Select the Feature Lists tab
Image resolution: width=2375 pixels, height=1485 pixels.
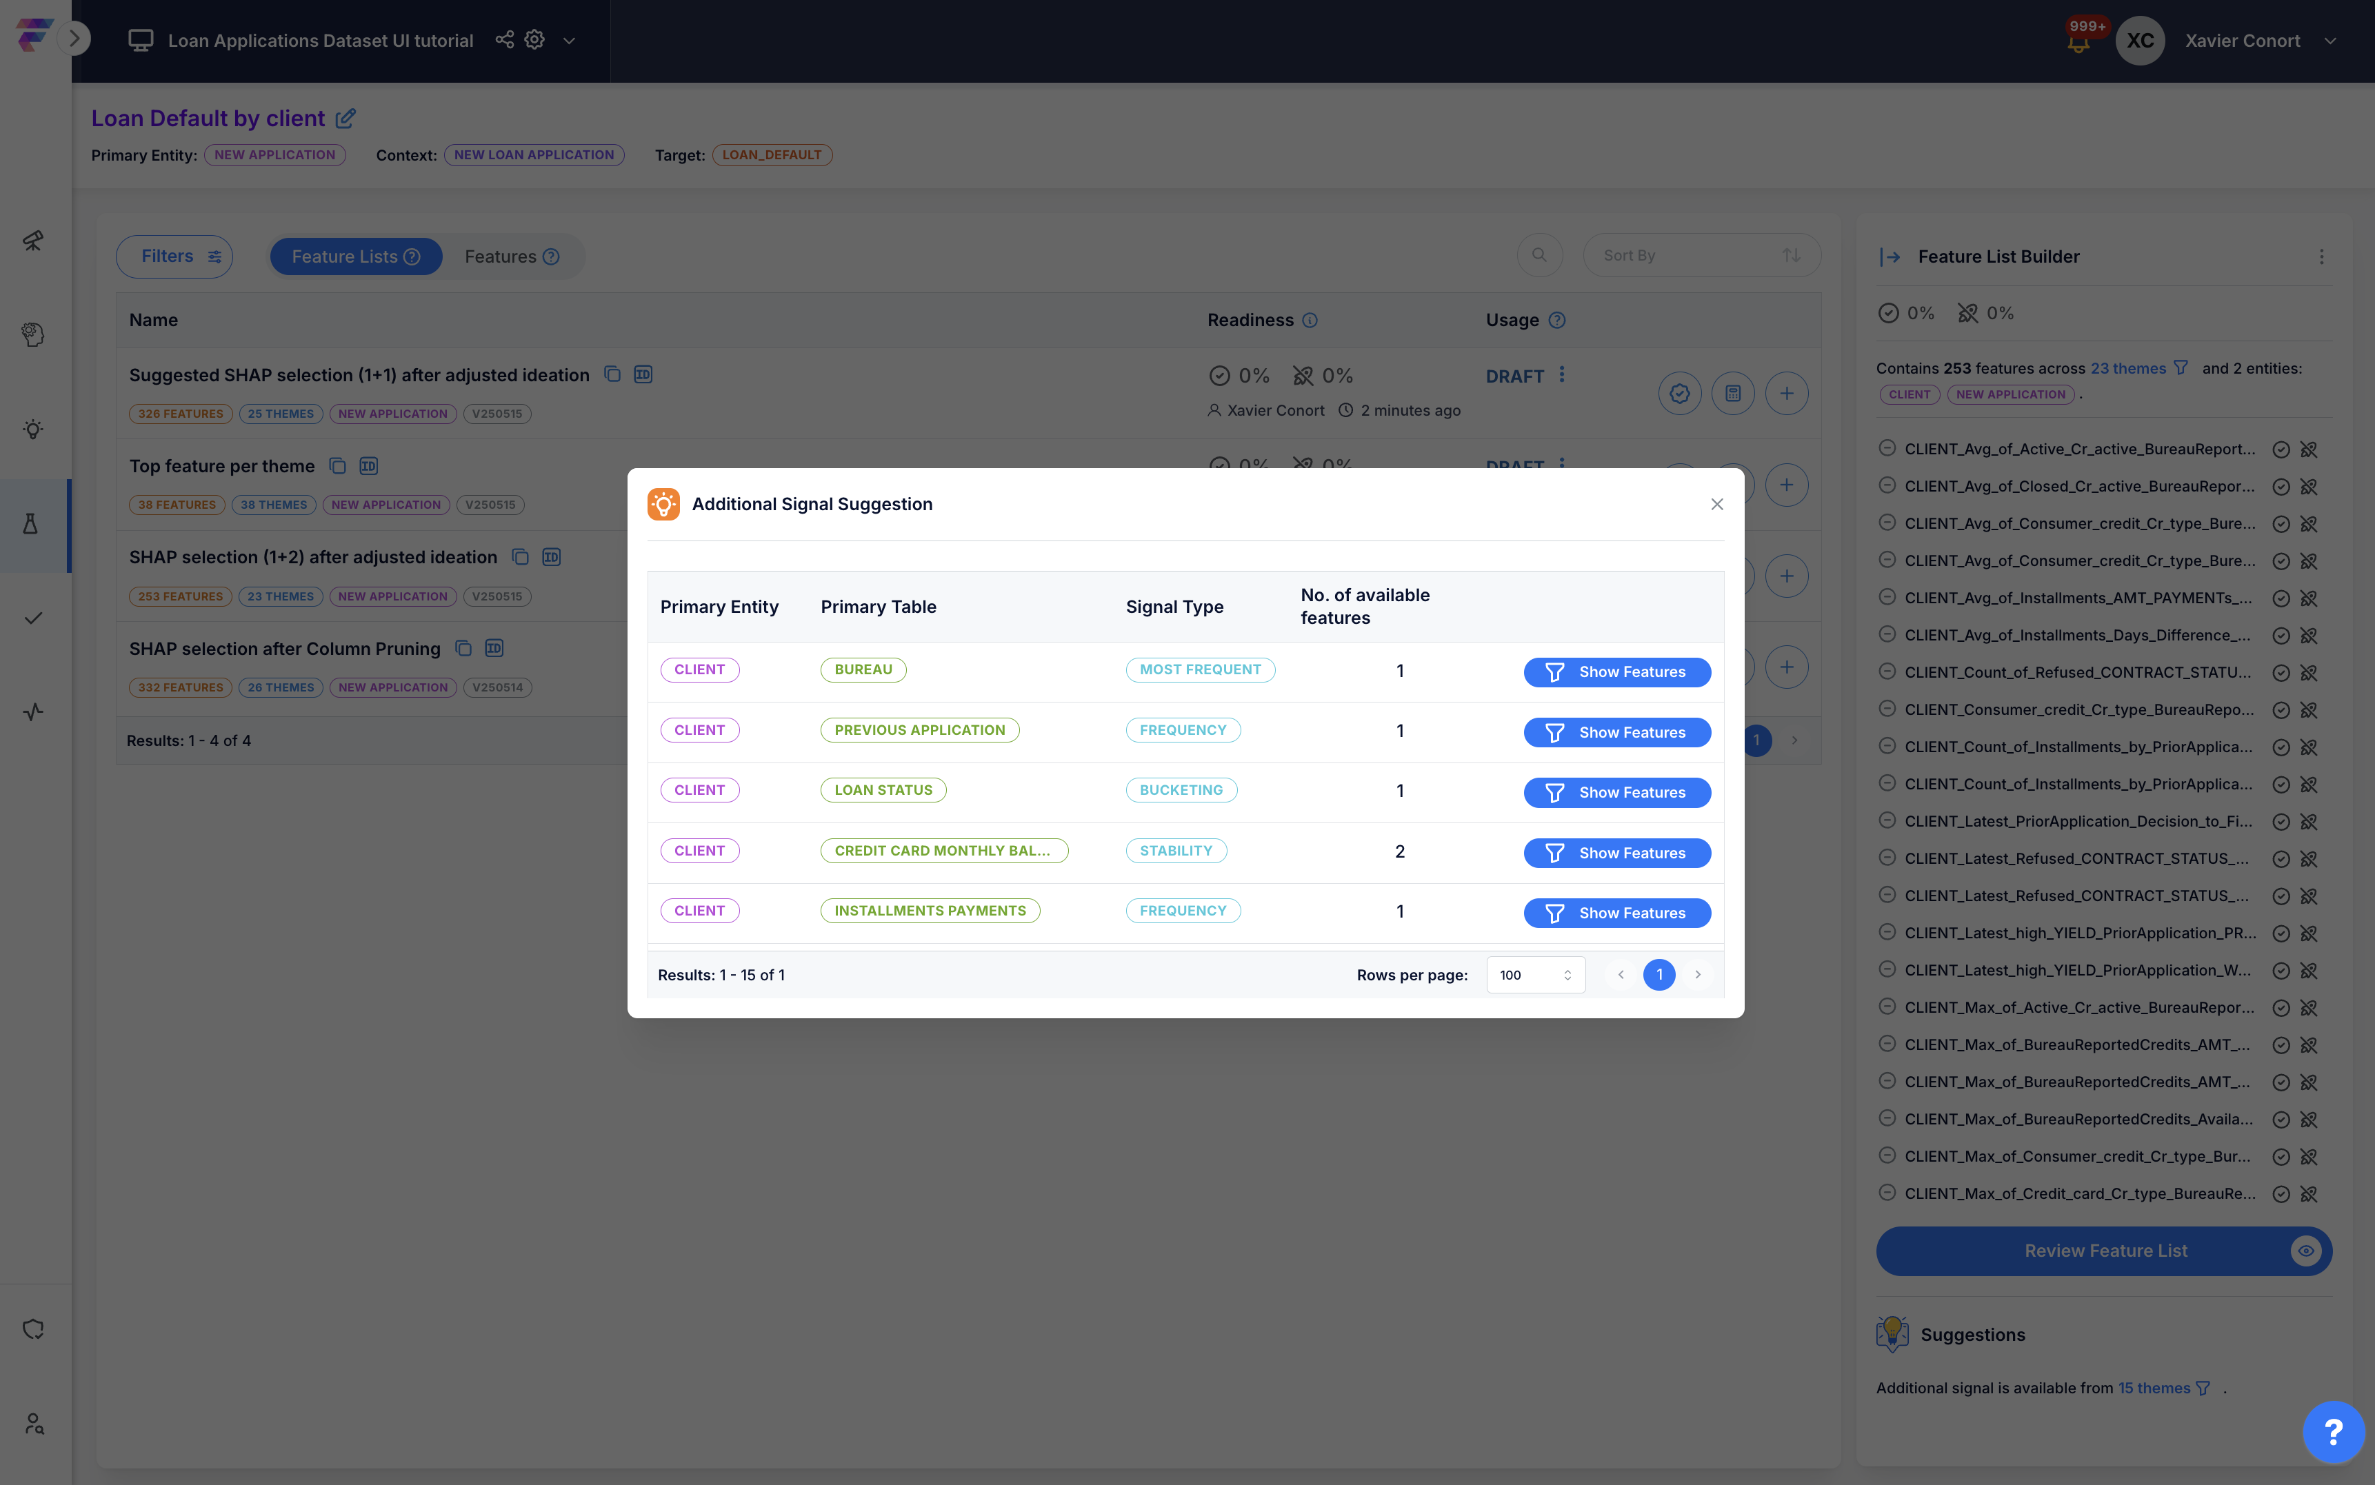tap(356, 256)
